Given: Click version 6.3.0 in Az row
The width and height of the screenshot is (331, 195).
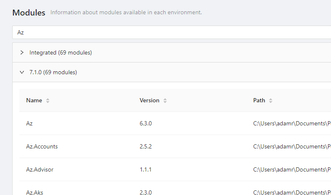Looking at the screenshot, I should (146, 123).
